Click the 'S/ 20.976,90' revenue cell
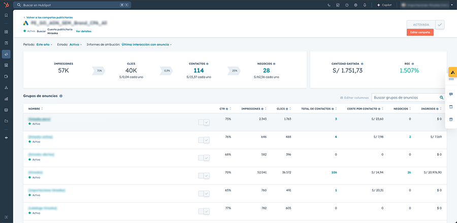 point(433,172)
